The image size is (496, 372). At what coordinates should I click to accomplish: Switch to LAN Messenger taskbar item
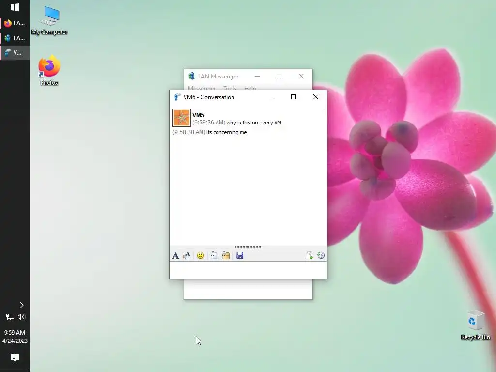tap(15, 38)
